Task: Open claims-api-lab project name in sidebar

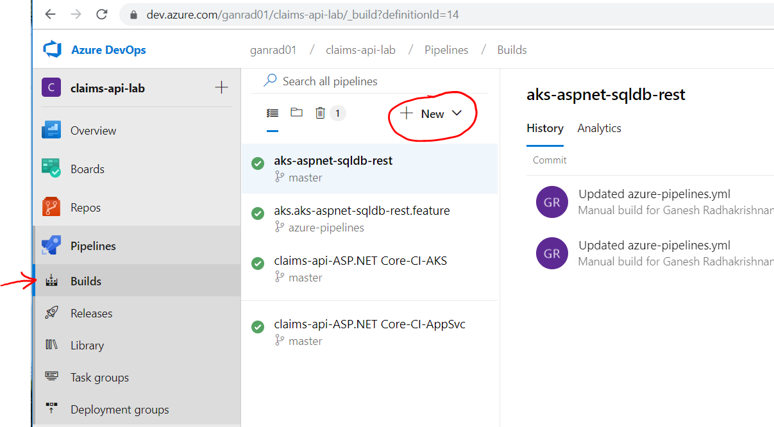Action: click(x=108, y=88)
